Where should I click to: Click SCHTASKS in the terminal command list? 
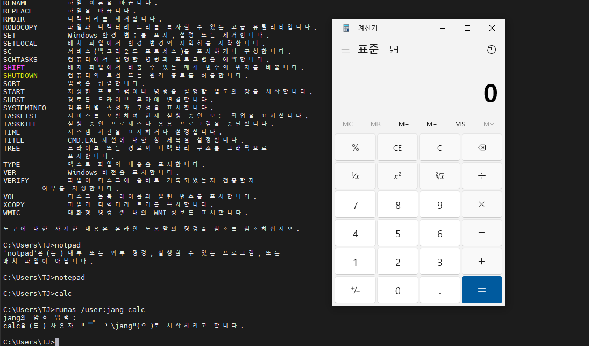[20, 59]
